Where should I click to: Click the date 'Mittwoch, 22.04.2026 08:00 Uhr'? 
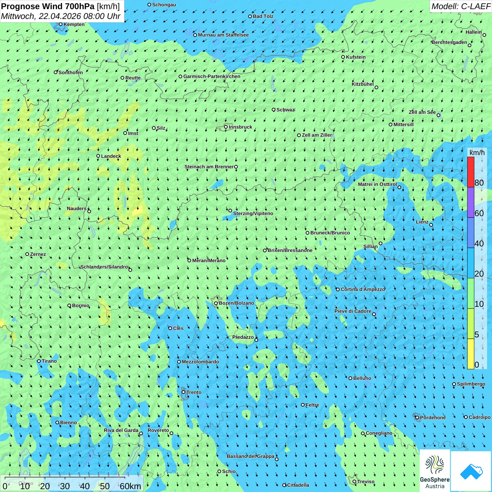tap(61, 16)
